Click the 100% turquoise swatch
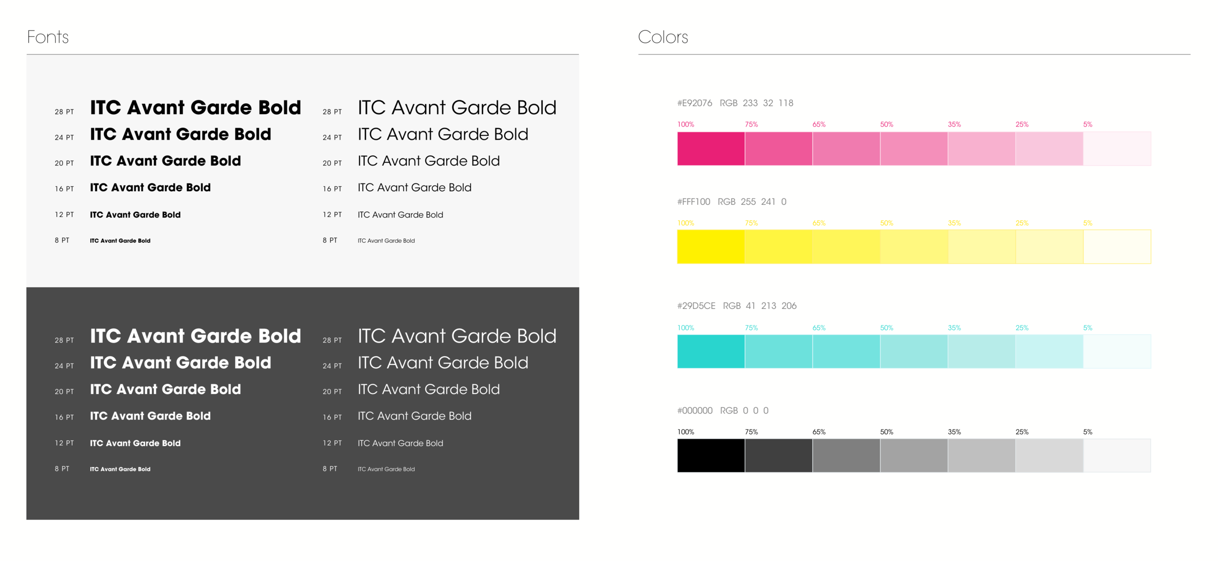The width and height of the screenshot is (1218, 561). (x=711, y=351)
